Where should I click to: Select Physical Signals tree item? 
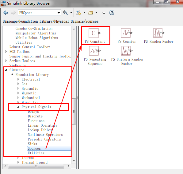36,107
